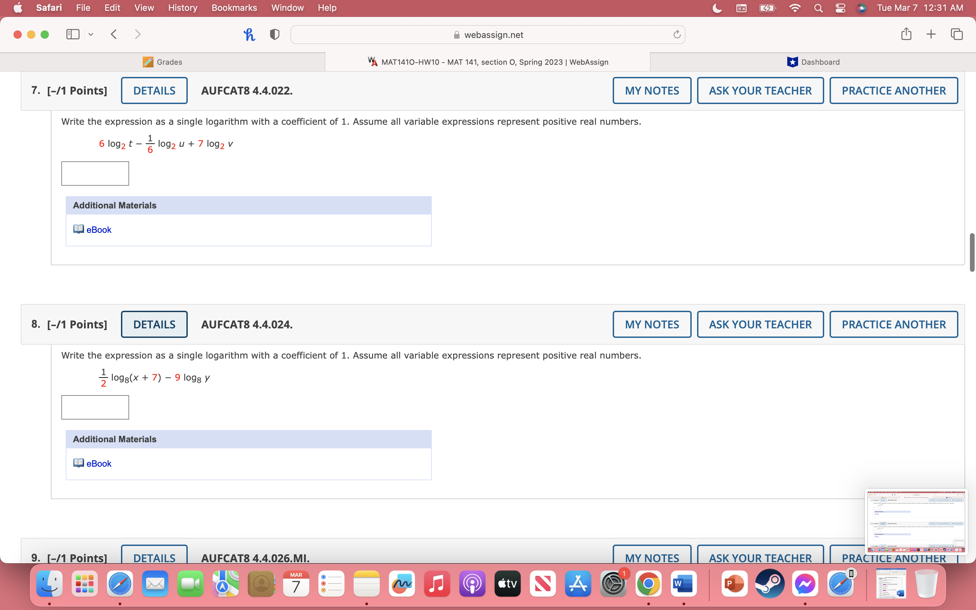This screenshot has width=976, height=610.
Task: Open new tab with plus icon
Action: tap(931, 34)
